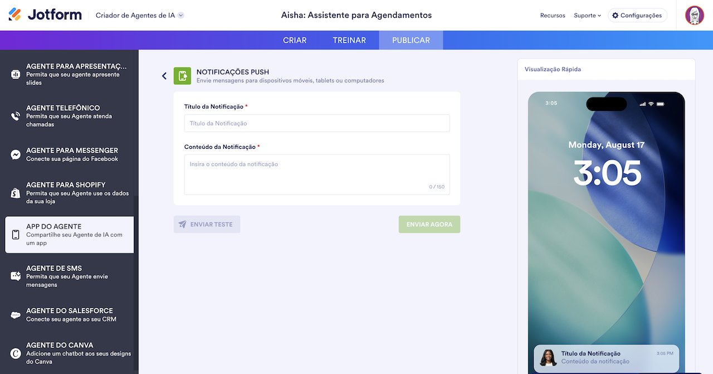The height and width of the screenshot is (374, 713).
Task: Click the SMS message icon
Action: coord(16,276)
